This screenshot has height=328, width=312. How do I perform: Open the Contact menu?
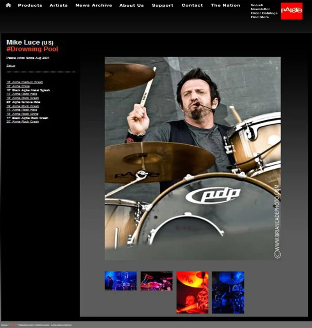tap(192, 5)
